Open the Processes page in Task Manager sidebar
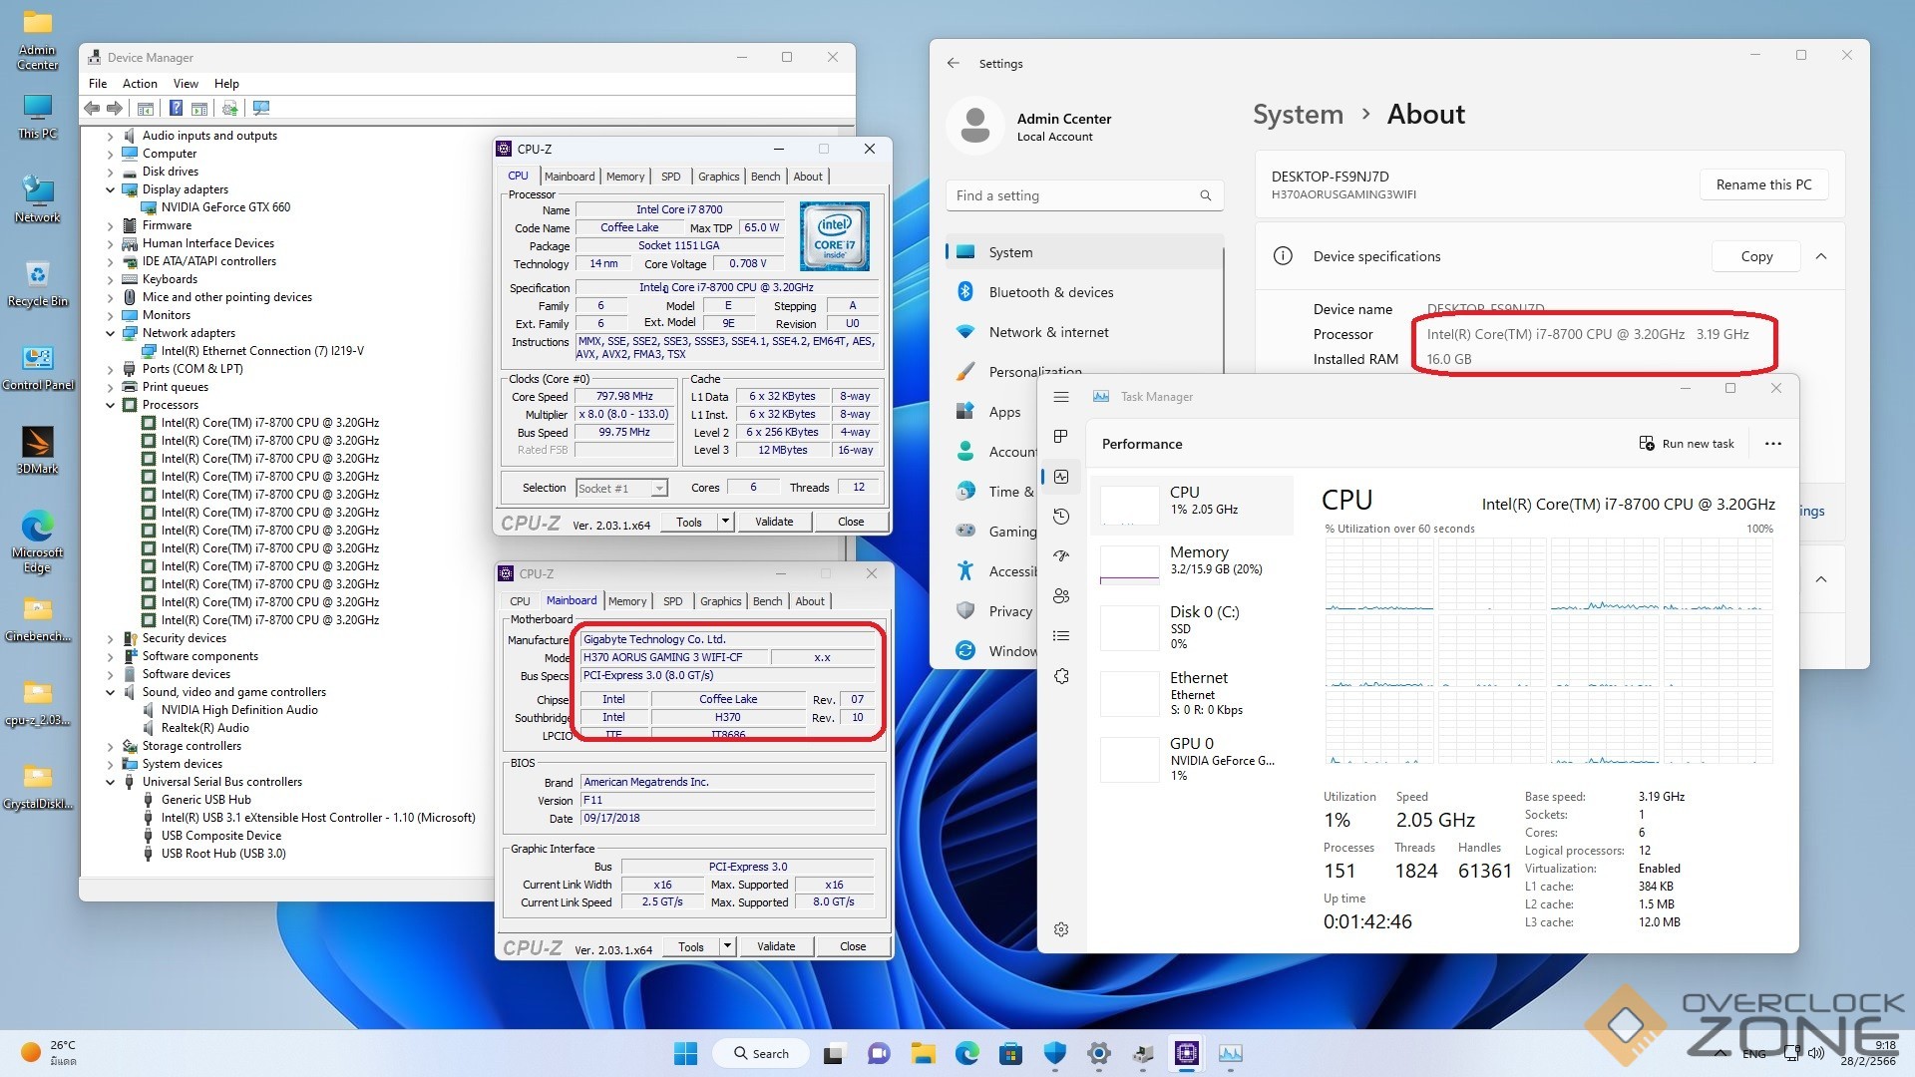The height and width of the screenshot is (1077, 1915). (1061, 436)
